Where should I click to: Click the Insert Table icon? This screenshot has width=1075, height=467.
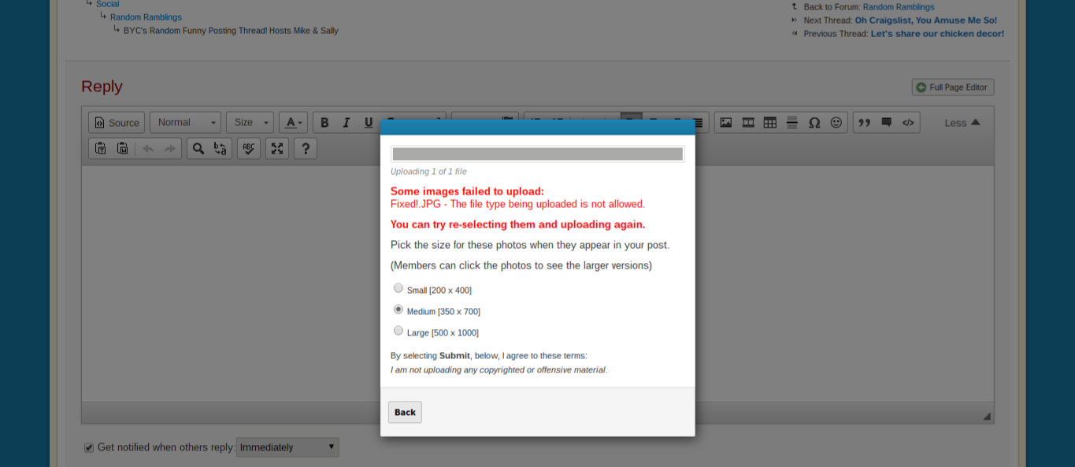click(770, 123)
